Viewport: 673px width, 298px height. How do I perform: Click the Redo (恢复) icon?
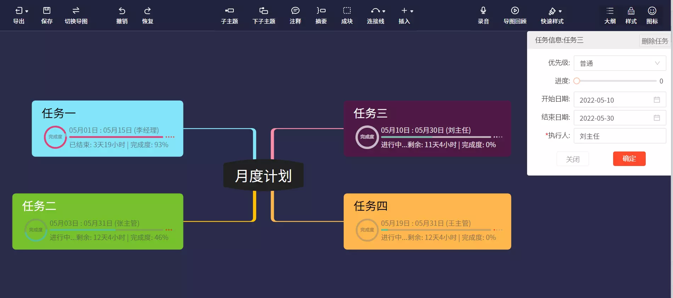(x=148, y=11)
